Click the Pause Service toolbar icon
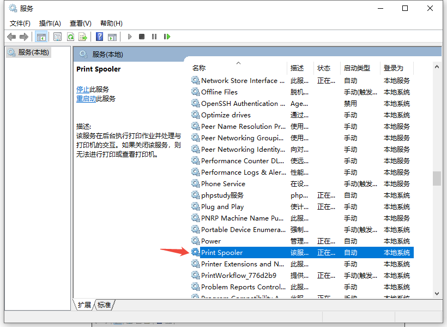 154,37
